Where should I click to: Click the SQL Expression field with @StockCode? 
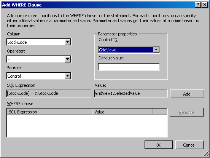click(49, 93)
